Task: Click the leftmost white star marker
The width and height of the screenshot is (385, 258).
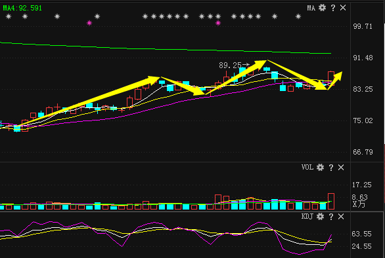Action: point(9,16)
